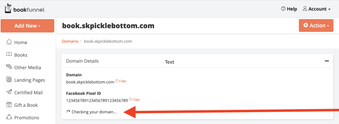This screenshot has height=124, width=339.
Task: Collapse the Domain Details panel
Action: 327,61
